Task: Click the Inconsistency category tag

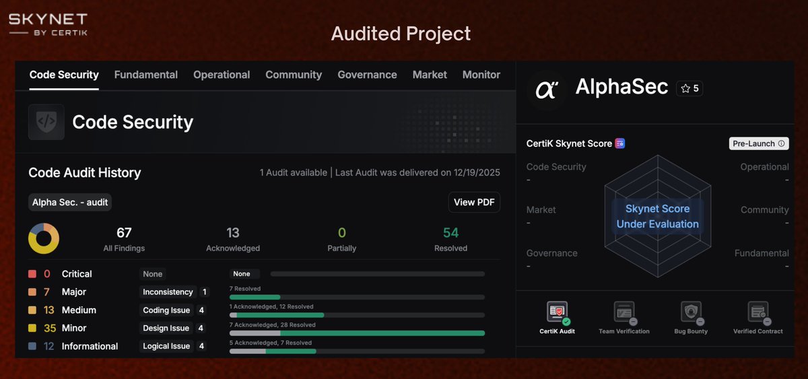Action: click(168, 292)
